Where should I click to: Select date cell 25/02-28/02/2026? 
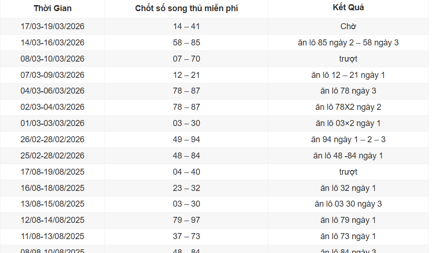[x=52, y=156]
